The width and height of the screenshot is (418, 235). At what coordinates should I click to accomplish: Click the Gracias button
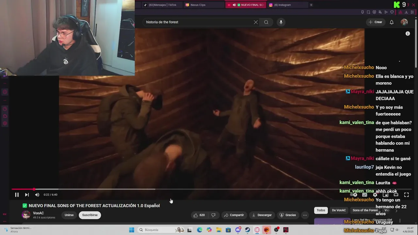(288, 215)
